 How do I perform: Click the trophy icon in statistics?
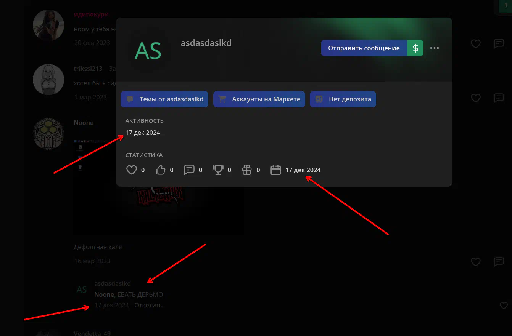tap(218, 170)
